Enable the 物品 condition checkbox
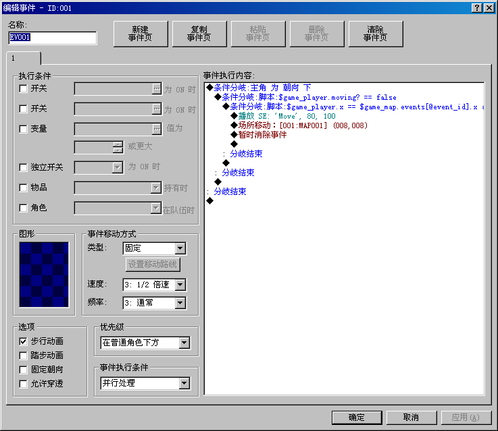Screen dimensions: 498x431 (x=23, y=188)
